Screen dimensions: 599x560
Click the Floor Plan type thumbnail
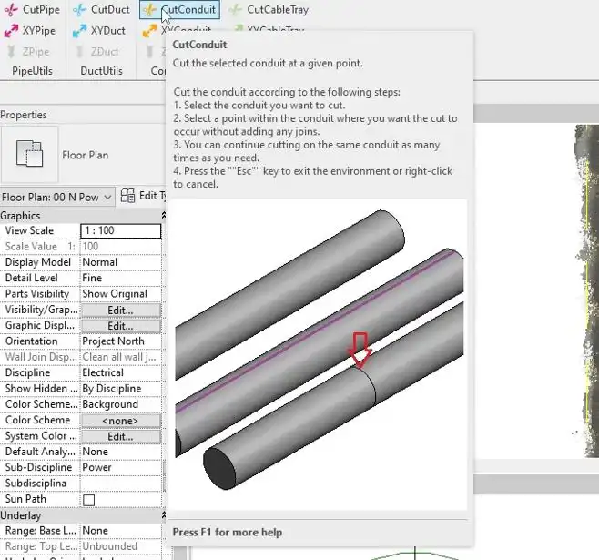tap(29, 154)
